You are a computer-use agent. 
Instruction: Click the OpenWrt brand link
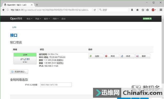coord(16,19)
